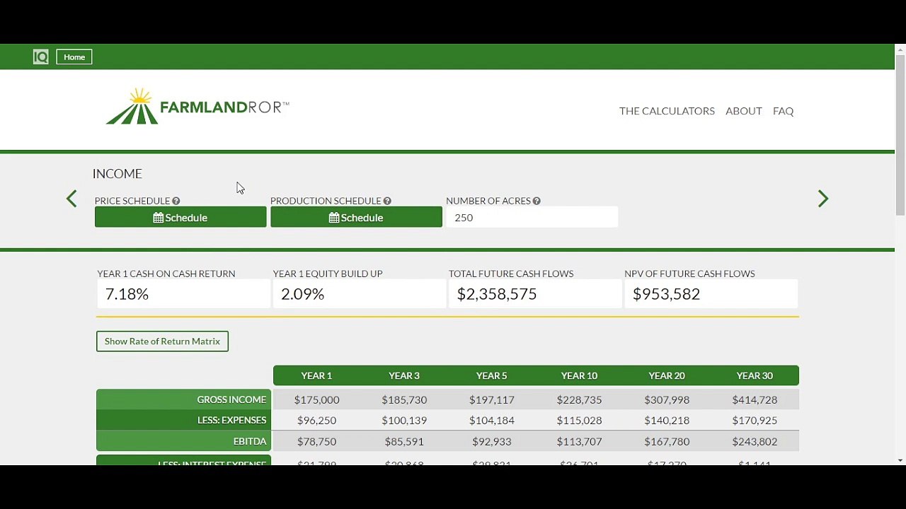
Task: Select Year 10 EBITDA $113,707
Action: click(579, 441)
